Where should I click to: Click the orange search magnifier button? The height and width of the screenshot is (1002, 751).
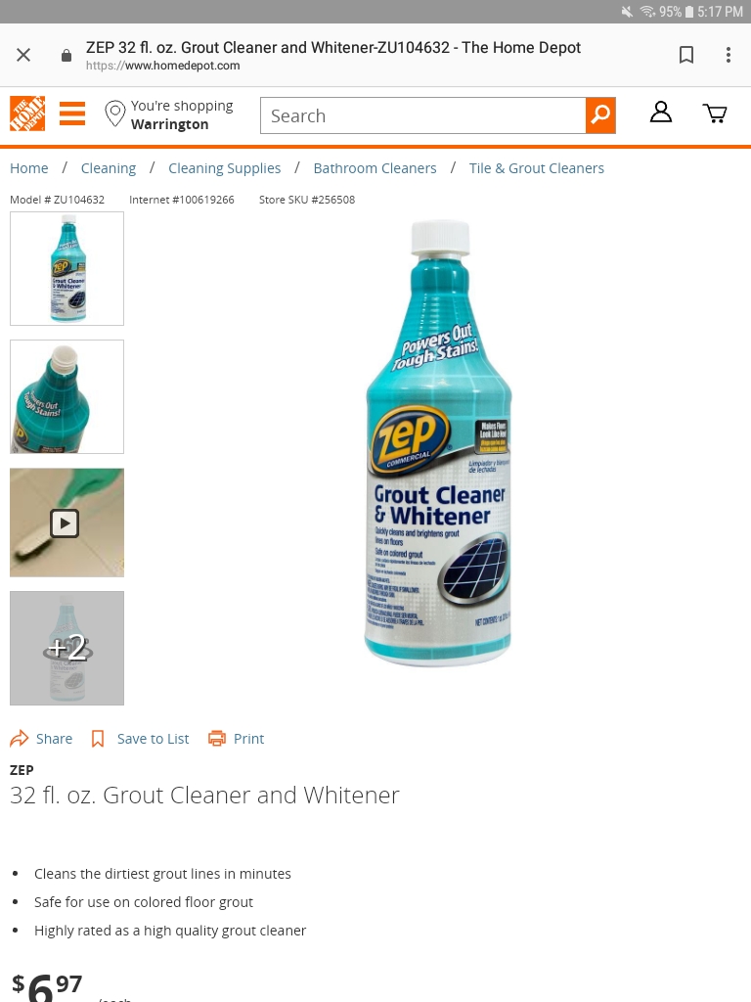click(600, 115)
